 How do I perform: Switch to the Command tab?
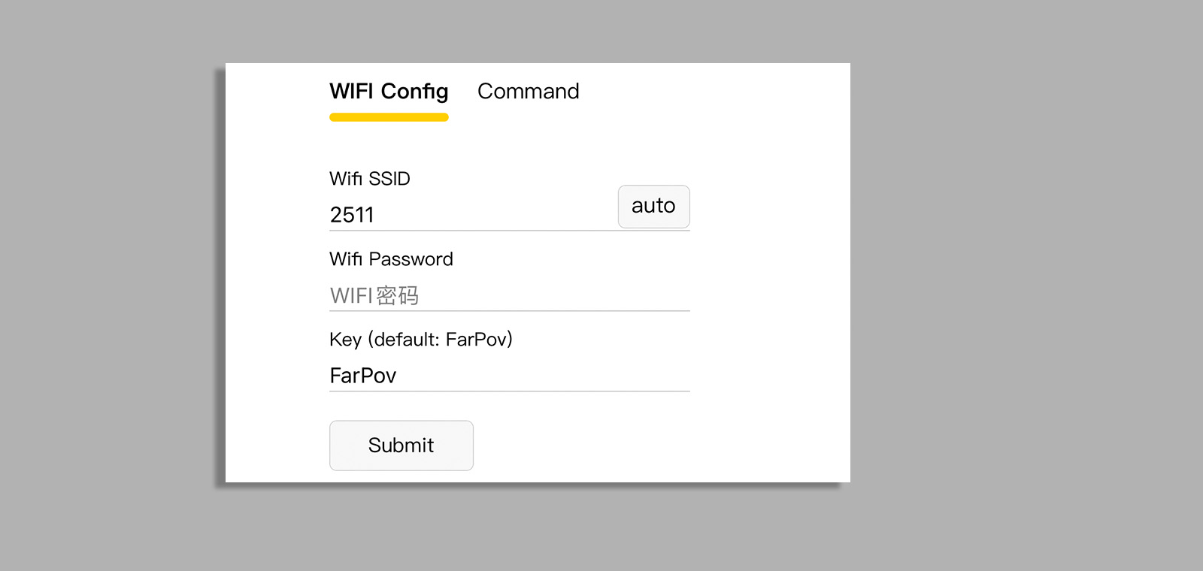[528, 92]
